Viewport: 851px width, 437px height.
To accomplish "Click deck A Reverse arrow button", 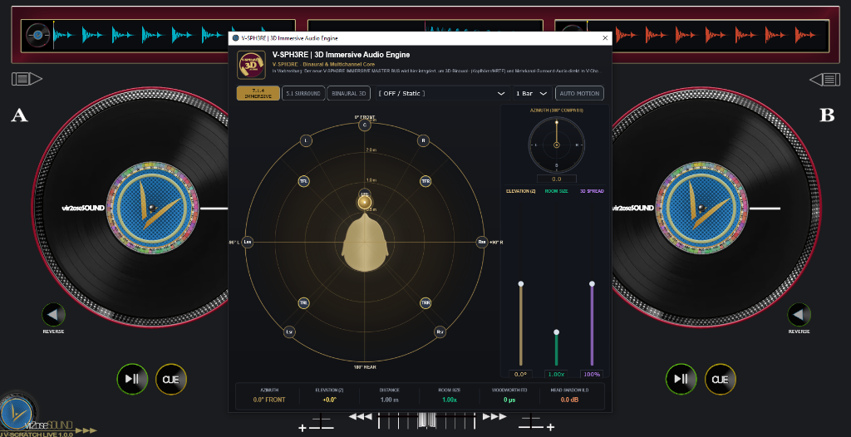I will click(x=53, y=315).
